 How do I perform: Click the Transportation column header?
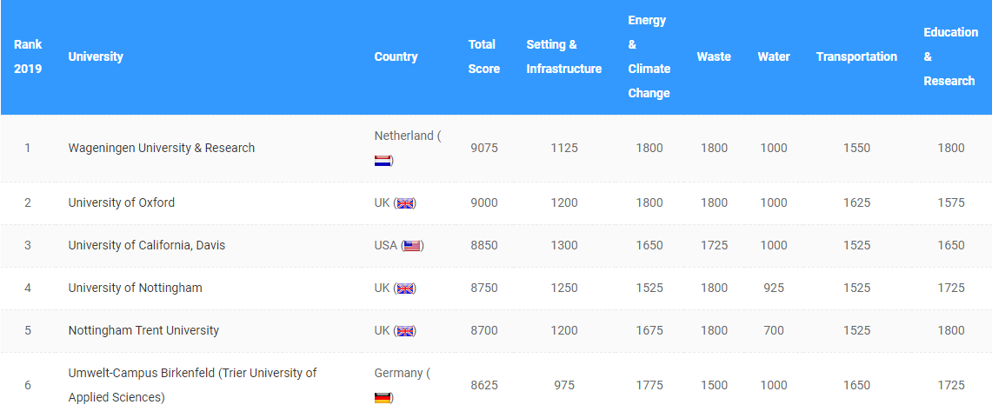pyautogui.click(x=856, y=56)
